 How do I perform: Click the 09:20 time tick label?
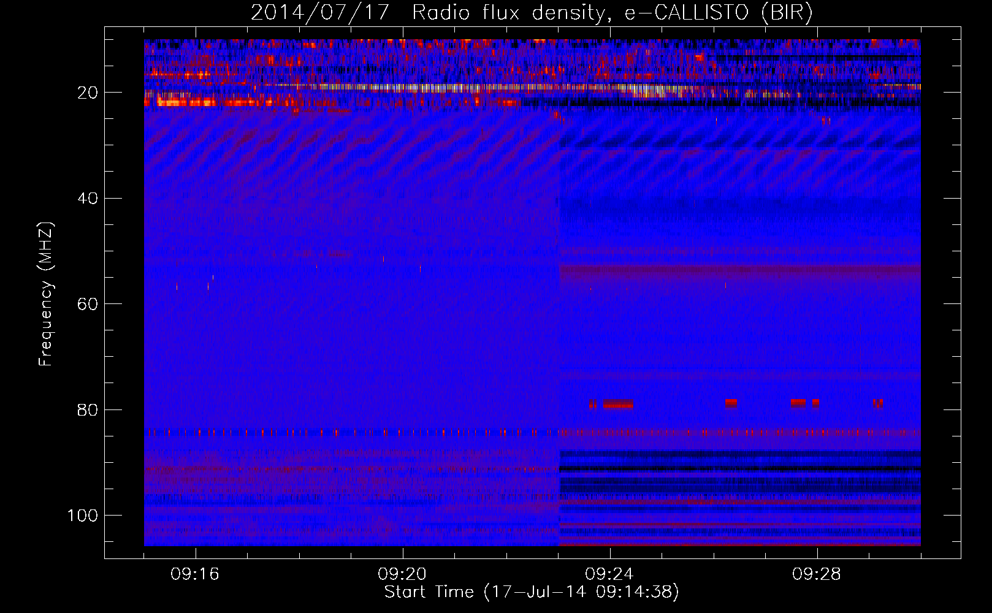[402, 574]
